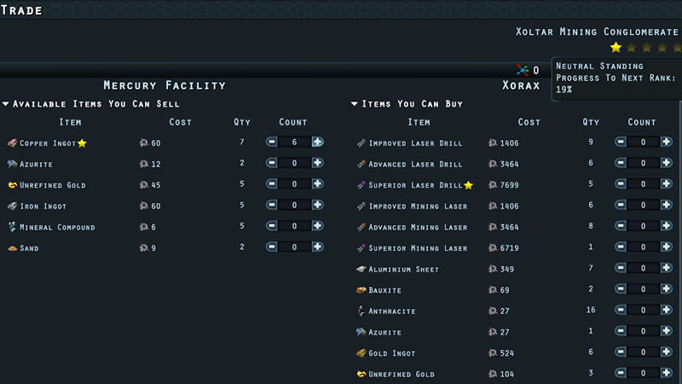Sort sell list by Cost column header

[x=181, y=122]
